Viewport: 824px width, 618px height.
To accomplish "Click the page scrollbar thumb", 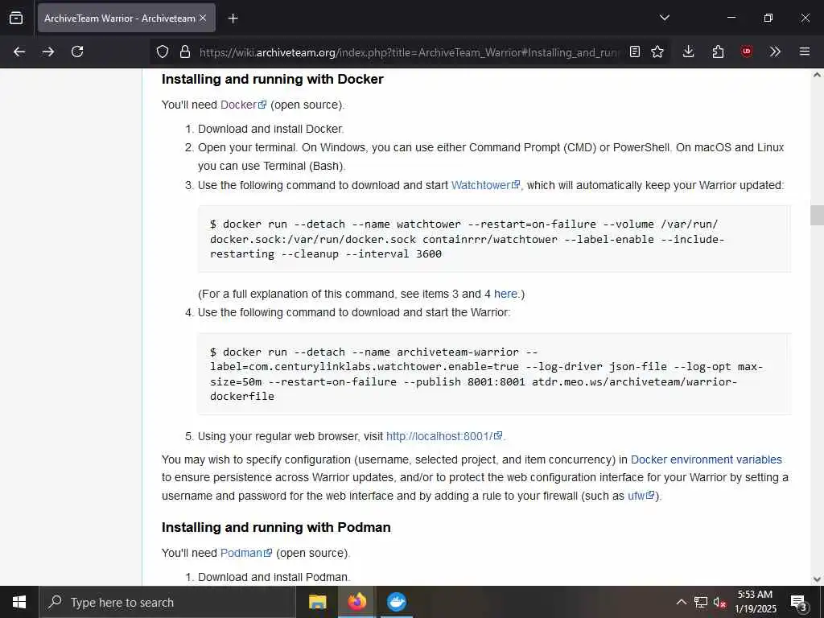I will (817, 215).
